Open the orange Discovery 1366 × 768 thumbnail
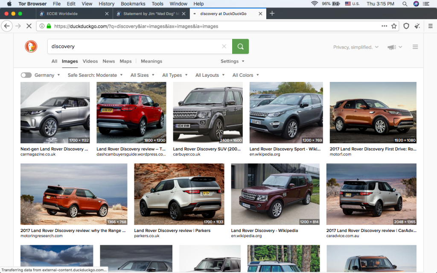This screenshot has height=273, width=437. click(74, 194)
